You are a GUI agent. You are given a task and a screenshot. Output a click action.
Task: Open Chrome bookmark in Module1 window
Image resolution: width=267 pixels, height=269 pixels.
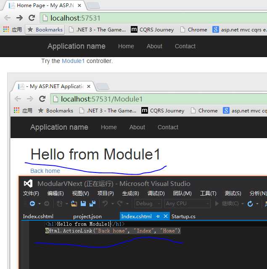point(204,111)
